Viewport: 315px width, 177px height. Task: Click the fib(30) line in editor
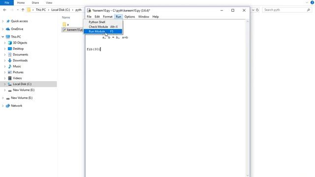click(x=93, y=49)
